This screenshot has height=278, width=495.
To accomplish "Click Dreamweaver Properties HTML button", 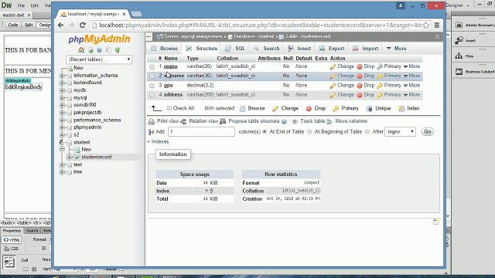I will click(12, 240).
